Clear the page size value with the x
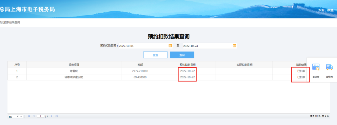 (x=17, y=116)
